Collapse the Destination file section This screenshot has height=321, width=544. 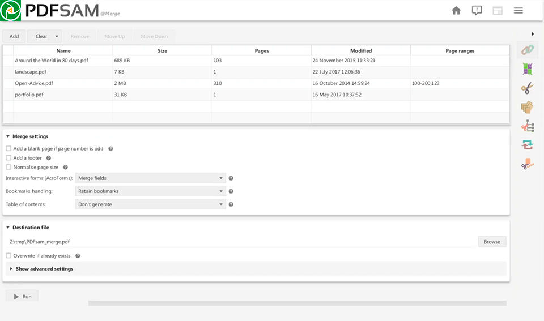coord(8,228)
